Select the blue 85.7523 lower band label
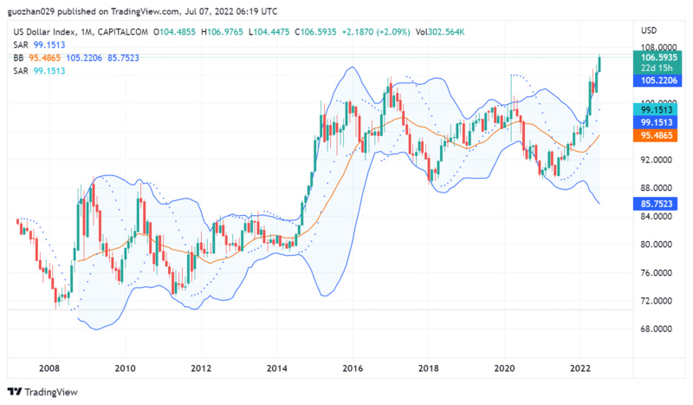 click(657, 203)
